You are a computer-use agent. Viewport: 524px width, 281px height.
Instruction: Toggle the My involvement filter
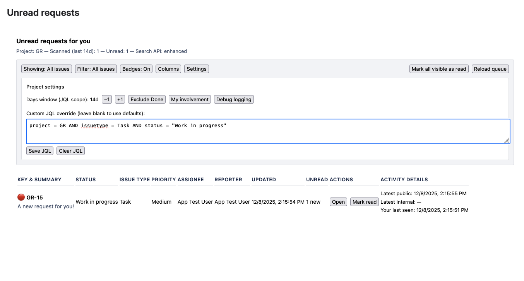[x=190, y=99]
